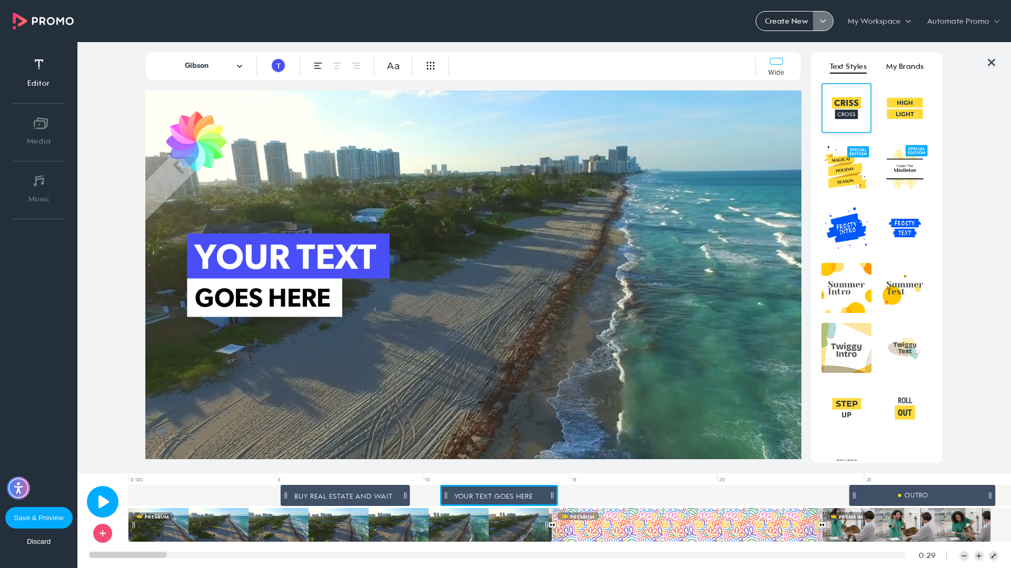Choose the Magical Holiday Season style
Screen dimensions: 1011x568
tap(846, 168)
